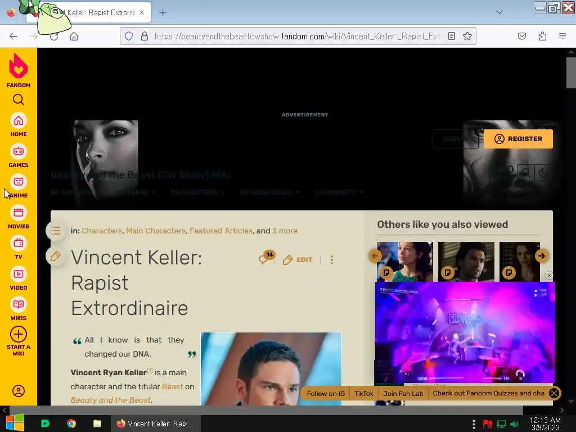Open Games section in sidebar
This screenshot has height=432, width=576.
click(19, 156)
